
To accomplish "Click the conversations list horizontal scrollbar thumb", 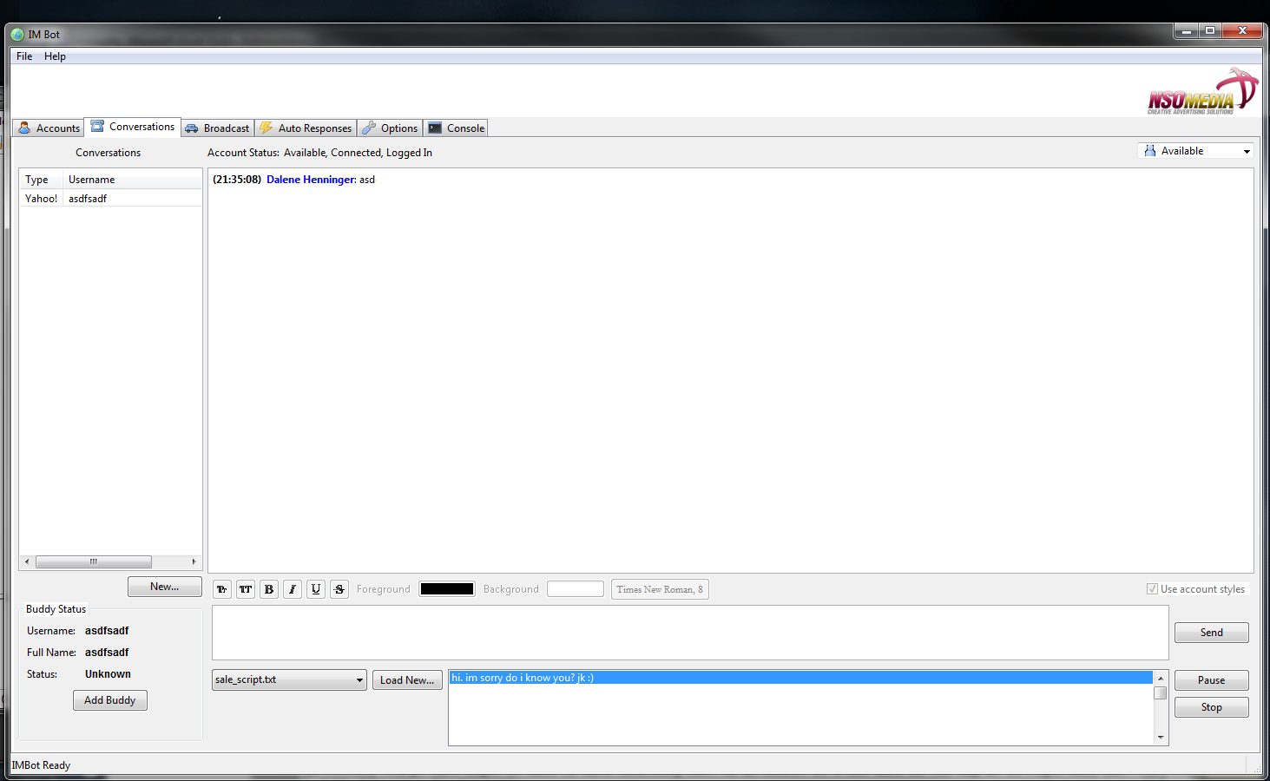I will pos(94,561).
